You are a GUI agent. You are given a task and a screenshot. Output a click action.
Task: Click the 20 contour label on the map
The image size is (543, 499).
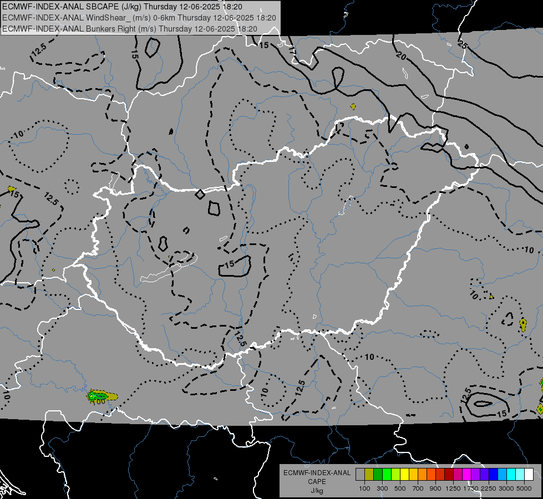(401, 55)
